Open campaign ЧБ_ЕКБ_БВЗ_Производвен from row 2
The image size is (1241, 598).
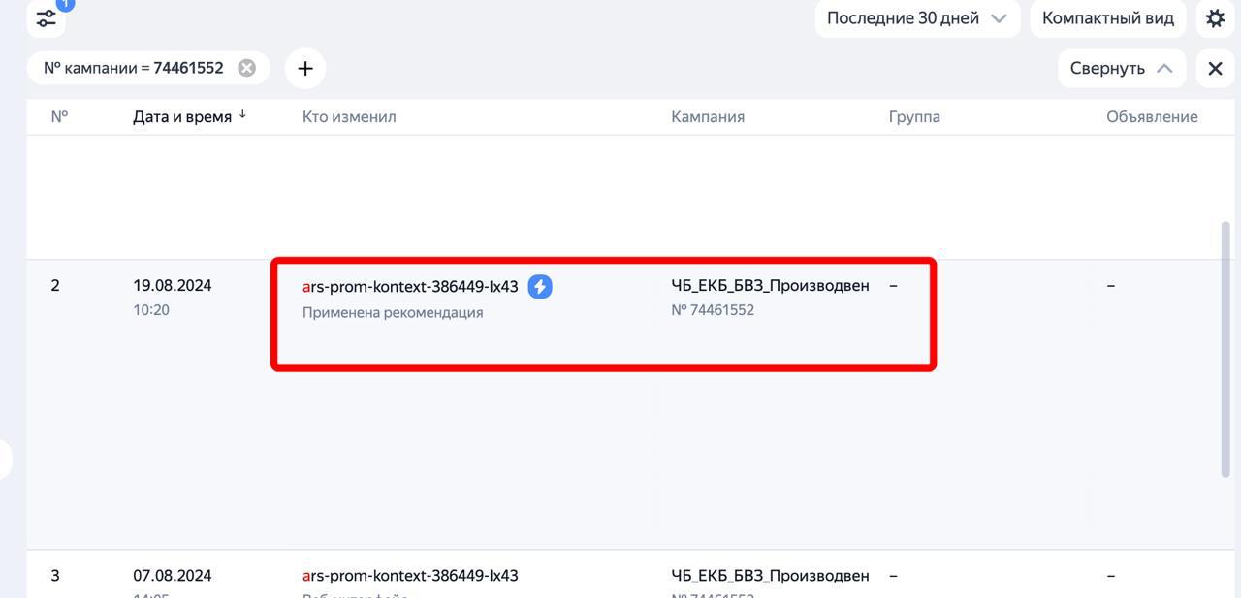point(770,285)
